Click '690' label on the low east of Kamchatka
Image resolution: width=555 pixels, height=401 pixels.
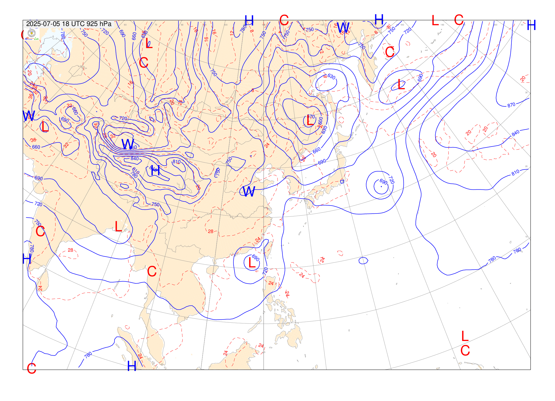click(x=420, y=78)
